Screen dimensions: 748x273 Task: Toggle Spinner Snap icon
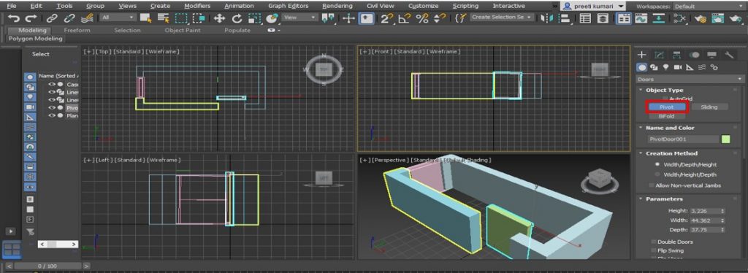click(x=440, y=18)
